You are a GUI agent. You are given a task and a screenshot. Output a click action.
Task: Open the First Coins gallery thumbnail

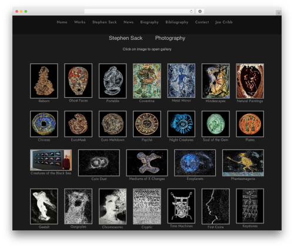(x=216, y=206)
